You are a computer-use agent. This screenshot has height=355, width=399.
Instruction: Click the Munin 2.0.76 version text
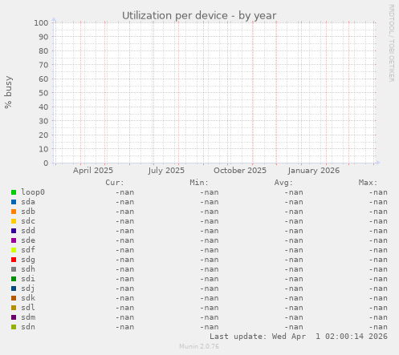click(199, 346)
